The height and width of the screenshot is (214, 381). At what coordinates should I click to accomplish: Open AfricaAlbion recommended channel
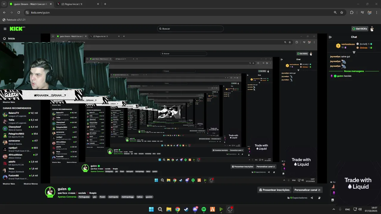click(x=20, y=156)
